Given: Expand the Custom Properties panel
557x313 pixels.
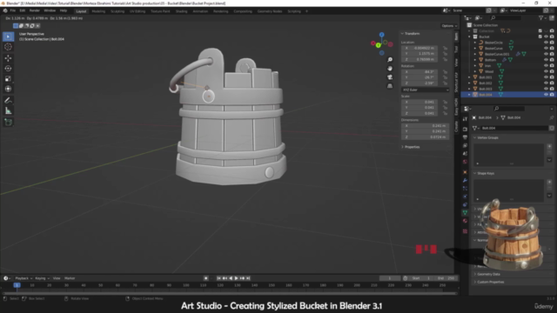Looking at the screenshot, I should point(490,282).
